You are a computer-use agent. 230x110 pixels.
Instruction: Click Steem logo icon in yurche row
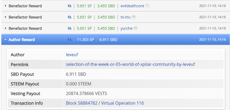pos(69,28)
